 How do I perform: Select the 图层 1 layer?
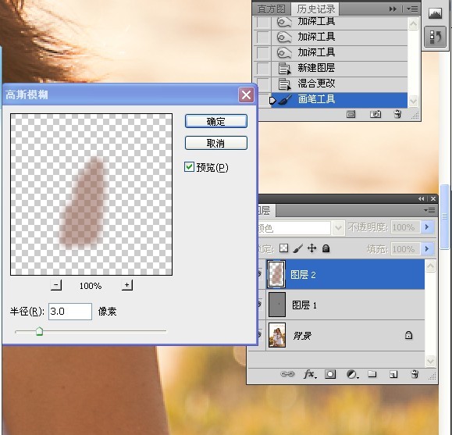[x=345, y=305]
